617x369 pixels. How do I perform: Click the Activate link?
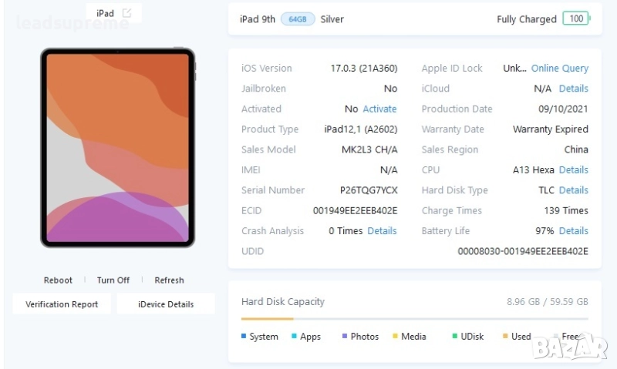(379, 109)
